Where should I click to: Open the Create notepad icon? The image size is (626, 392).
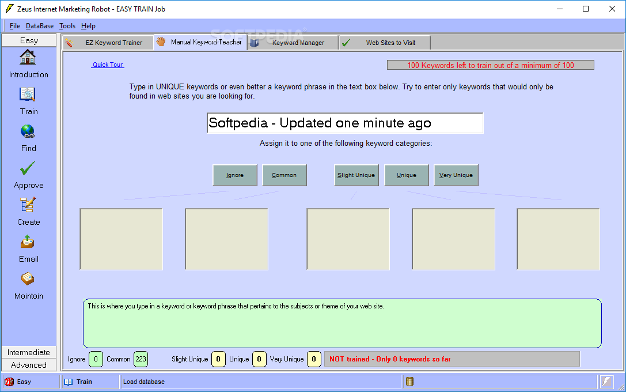click(28, 205)
